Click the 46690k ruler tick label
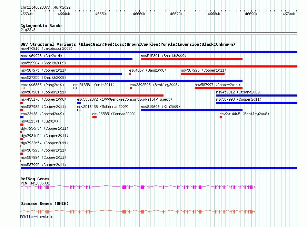 pos(251,14)
